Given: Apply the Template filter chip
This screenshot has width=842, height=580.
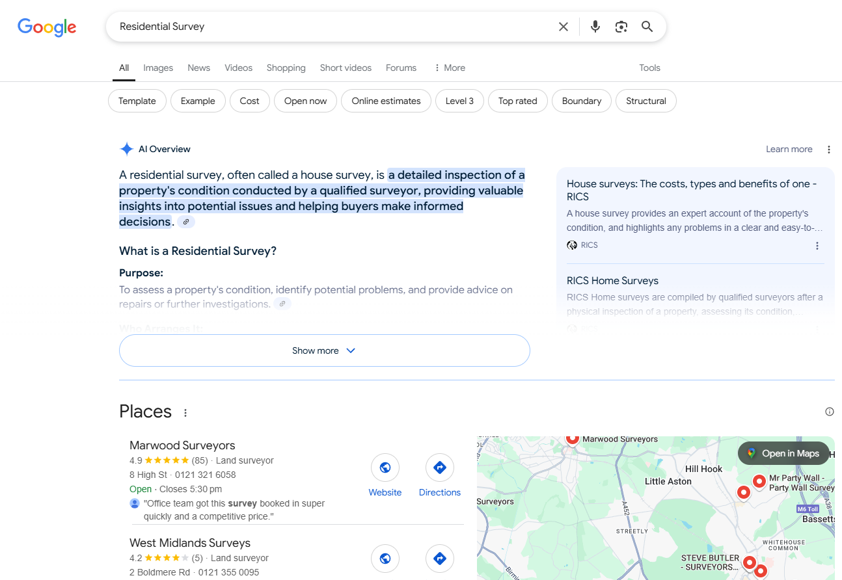Looking at the screenshot, I should coord(137,101).
